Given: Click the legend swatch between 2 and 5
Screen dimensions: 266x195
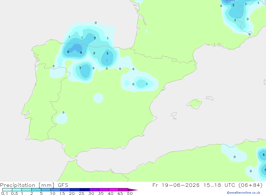Looking at the screenshot, I should [x=36, y=190].
